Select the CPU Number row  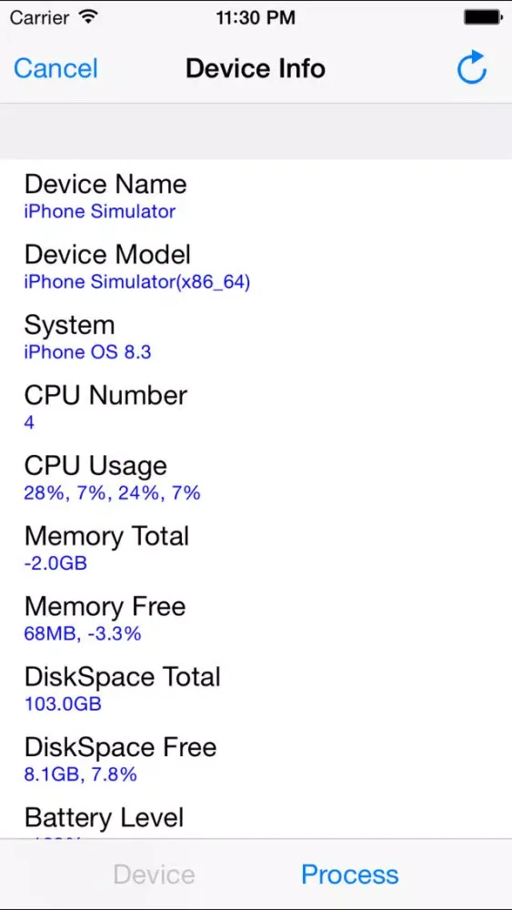pyautogui.click(x=256, y=407)
